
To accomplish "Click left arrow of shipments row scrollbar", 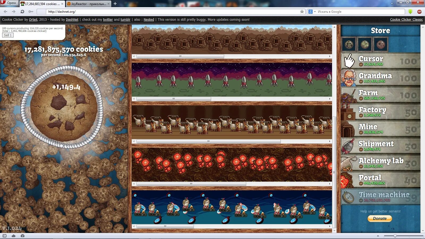I will [134, 99].
